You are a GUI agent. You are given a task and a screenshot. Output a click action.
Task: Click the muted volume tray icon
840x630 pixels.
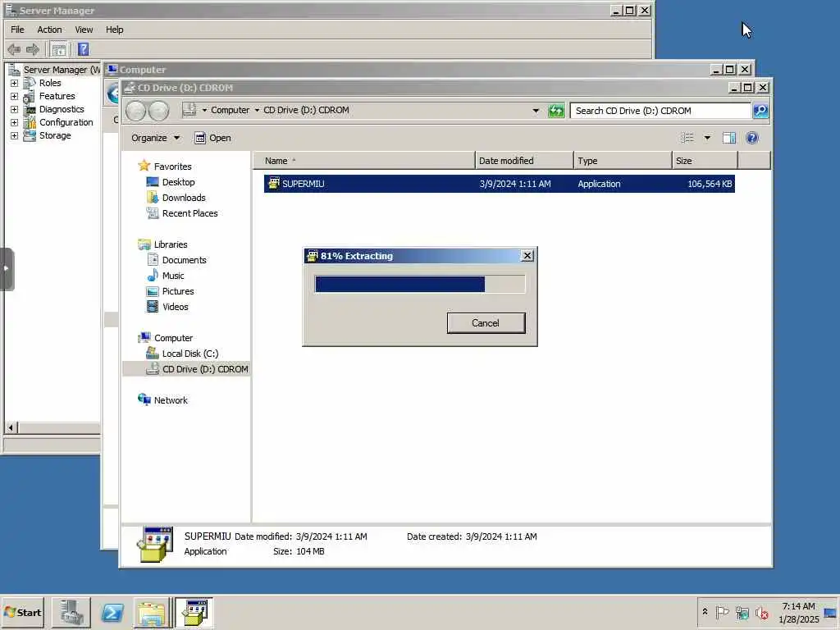pyautogui.click(x=761, y=612)
